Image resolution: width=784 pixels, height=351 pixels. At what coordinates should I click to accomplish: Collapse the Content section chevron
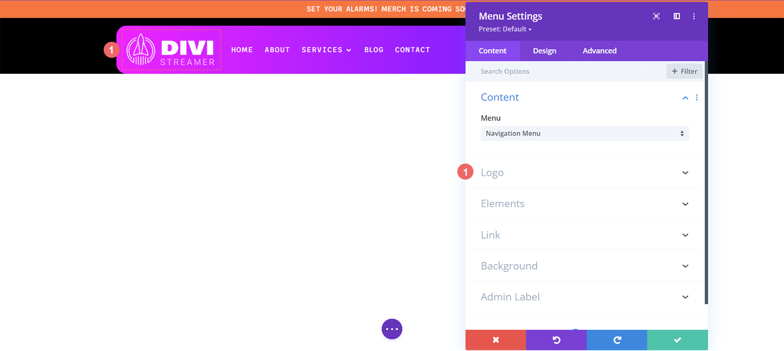(685, 98)
